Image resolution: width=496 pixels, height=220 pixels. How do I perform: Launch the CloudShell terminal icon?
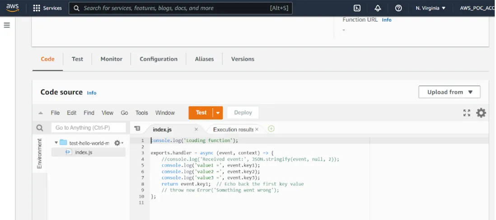[357, 8]
